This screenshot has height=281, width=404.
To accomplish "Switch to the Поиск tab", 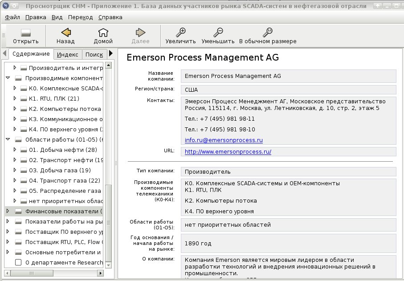I will coord(94,55).
